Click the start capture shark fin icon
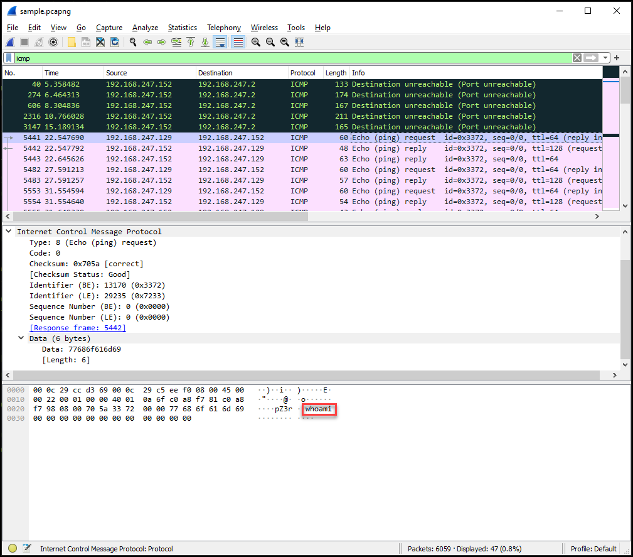Image resolution: width=633 pixels, height=557 pixels. pyautogui.click(x=11, y=42)
